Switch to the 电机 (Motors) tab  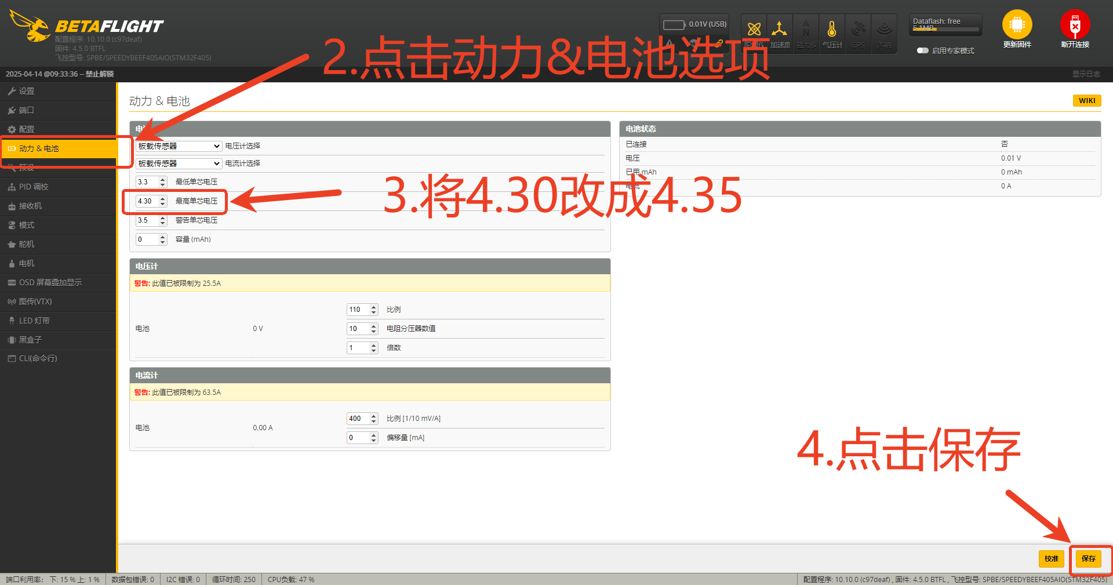pos(27,263)
